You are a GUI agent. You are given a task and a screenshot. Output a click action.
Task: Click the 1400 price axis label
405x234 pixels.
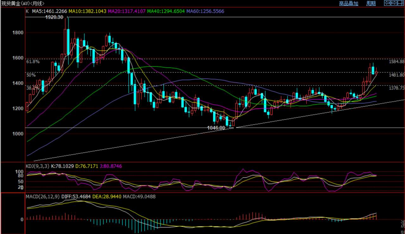[18, 83]
